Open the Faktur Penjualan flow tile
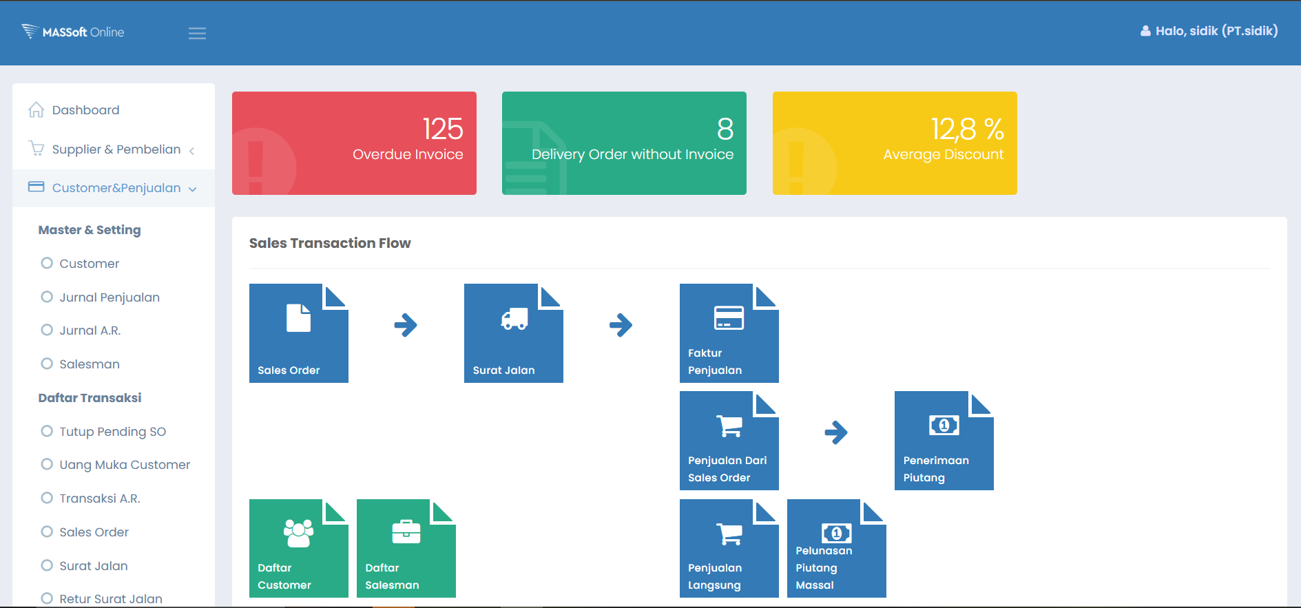Screen dimensions: 1301x608 pyautogui.click(x=729, y=333)
